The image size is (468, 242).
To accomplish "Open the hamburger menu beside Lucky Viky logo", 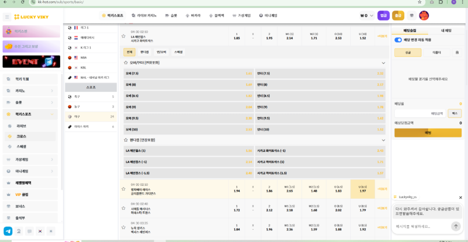I will pos(7,16).
